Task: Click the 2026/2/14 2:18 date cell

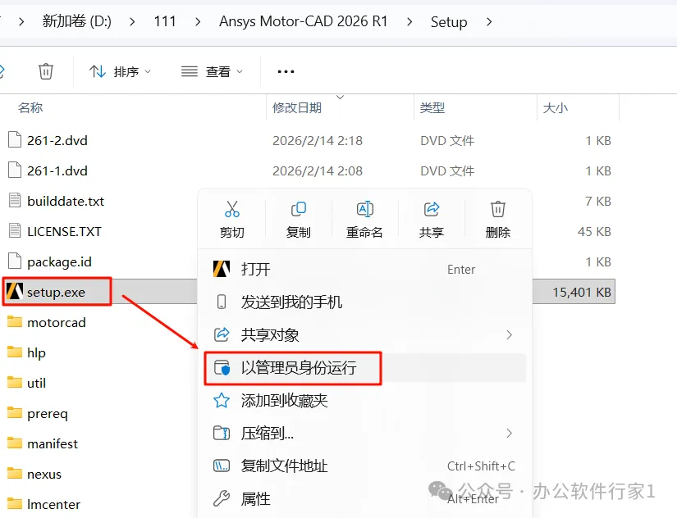Action: coord(318,141)
